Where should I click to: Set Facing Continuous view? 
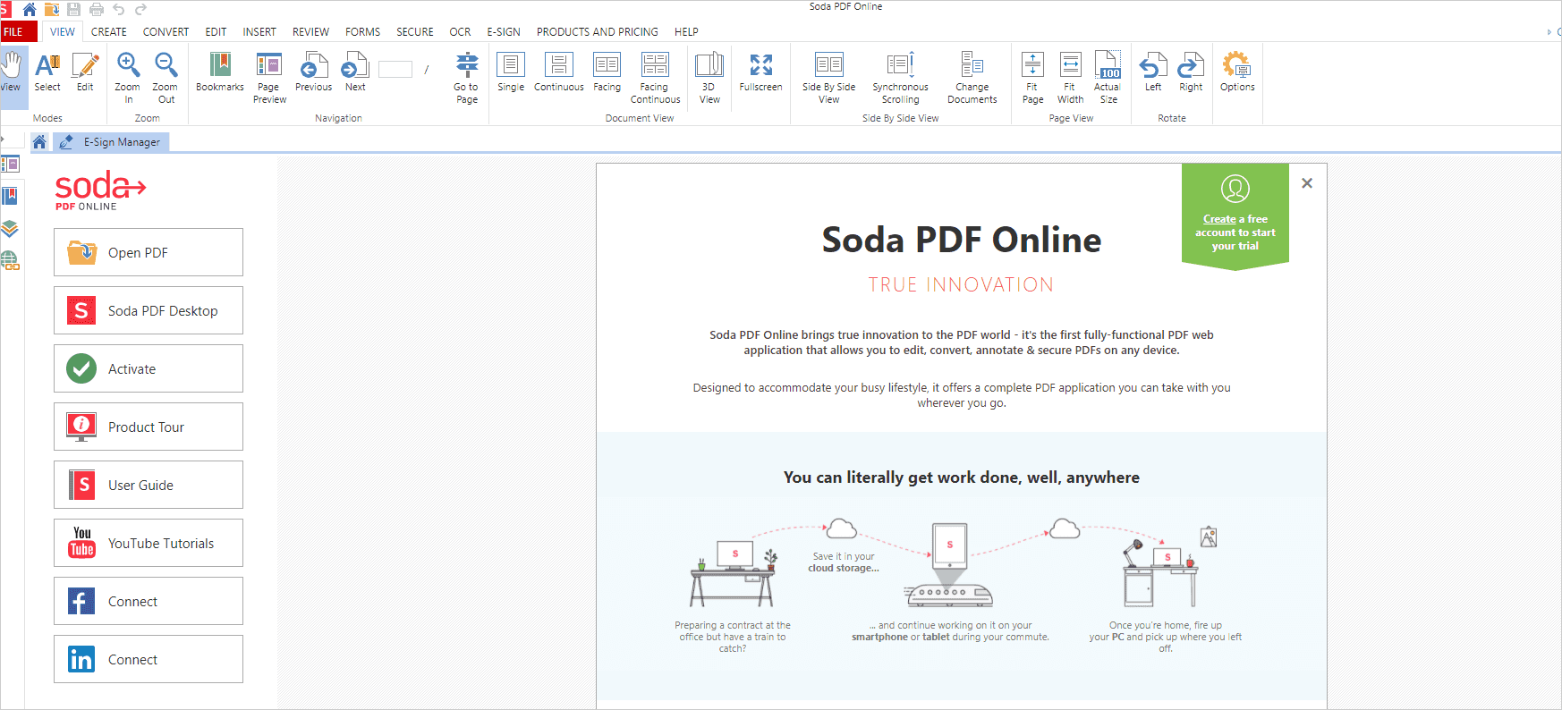click(655, 77)
